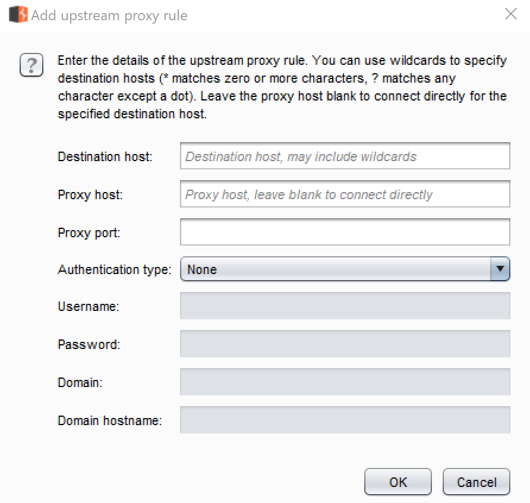Click the "Proxy port:" label
Image resolution: width=530 pixels, height=503 pixels.
click(89, 232)
